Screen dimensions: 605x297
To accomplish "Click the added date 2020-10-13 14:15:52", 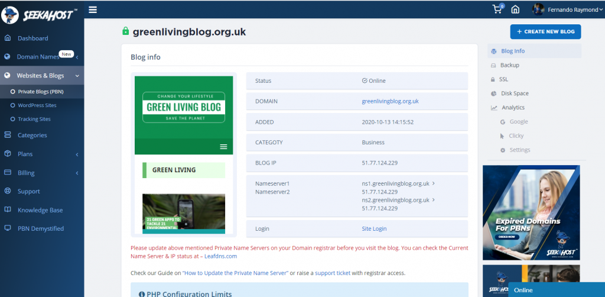I will (x=388, y=122).
